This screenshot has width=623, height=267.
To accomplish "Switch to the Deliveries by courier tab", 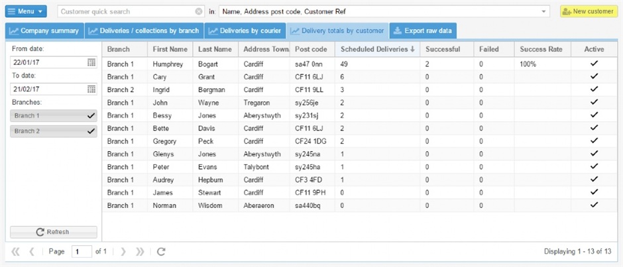I will coord(245,30).
